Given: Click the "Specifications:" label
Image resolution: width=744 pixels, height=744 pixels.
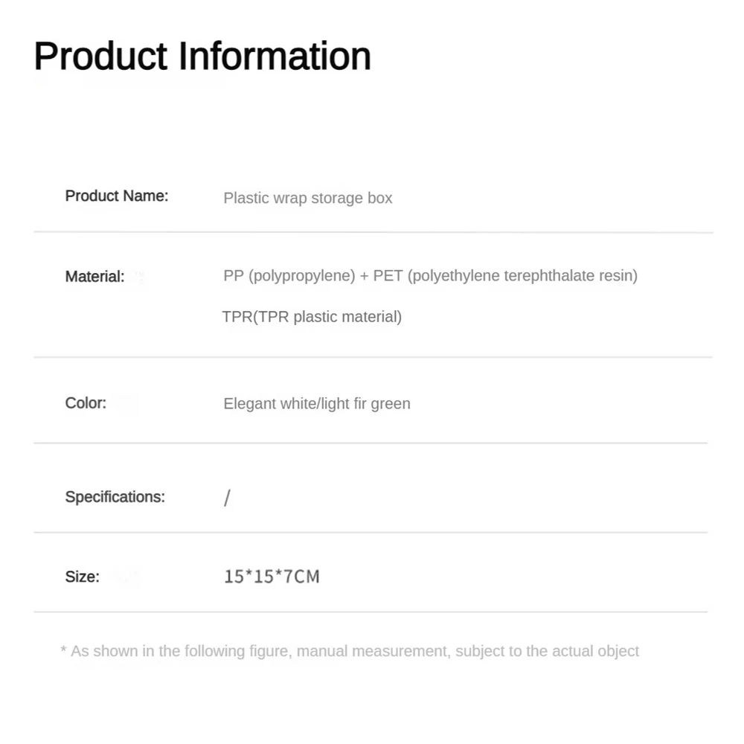Looking at the screenshot, I should point(115,497).
